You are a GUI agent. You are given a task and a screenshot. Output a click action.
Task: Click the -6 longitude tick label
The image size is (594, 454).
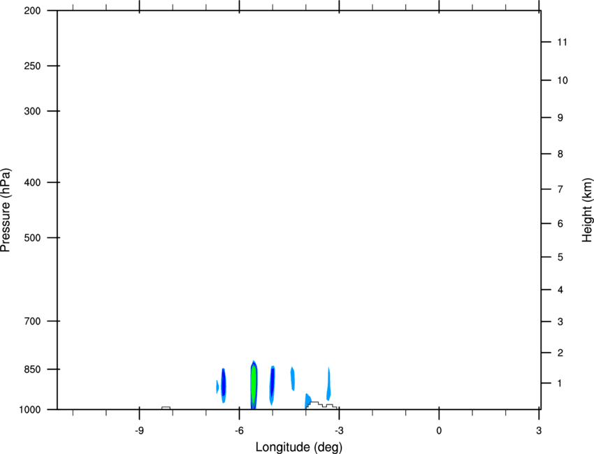tap(239, 431)
